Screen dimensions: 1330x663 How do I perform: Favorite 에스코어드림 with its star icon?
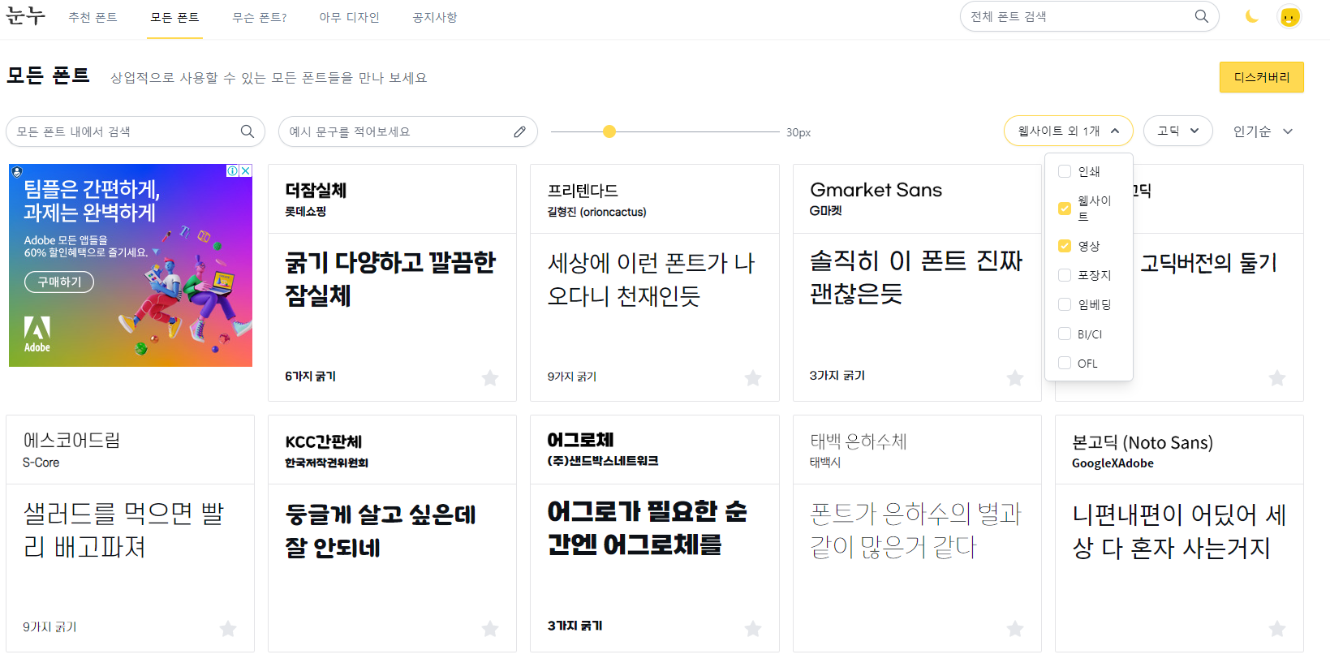pyautogui.click(x=228, y=628)
